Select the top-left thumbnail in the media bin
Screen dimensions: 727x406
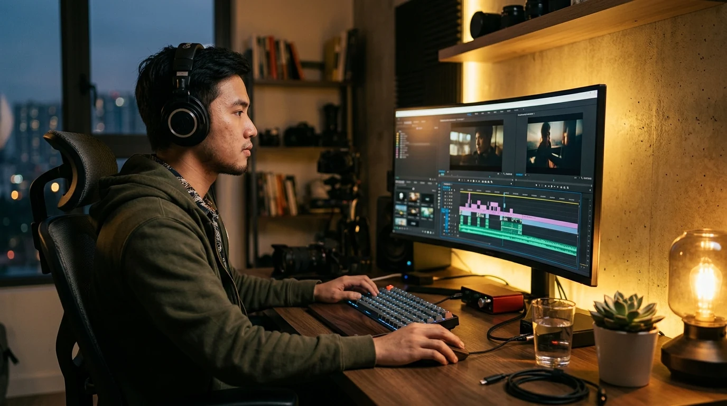point(400,197)
